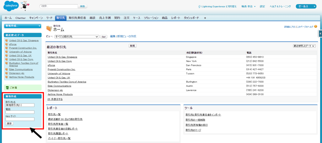Open the 注文 tab
This screenshot has height=143, width=322.
[x=127, y=18]
